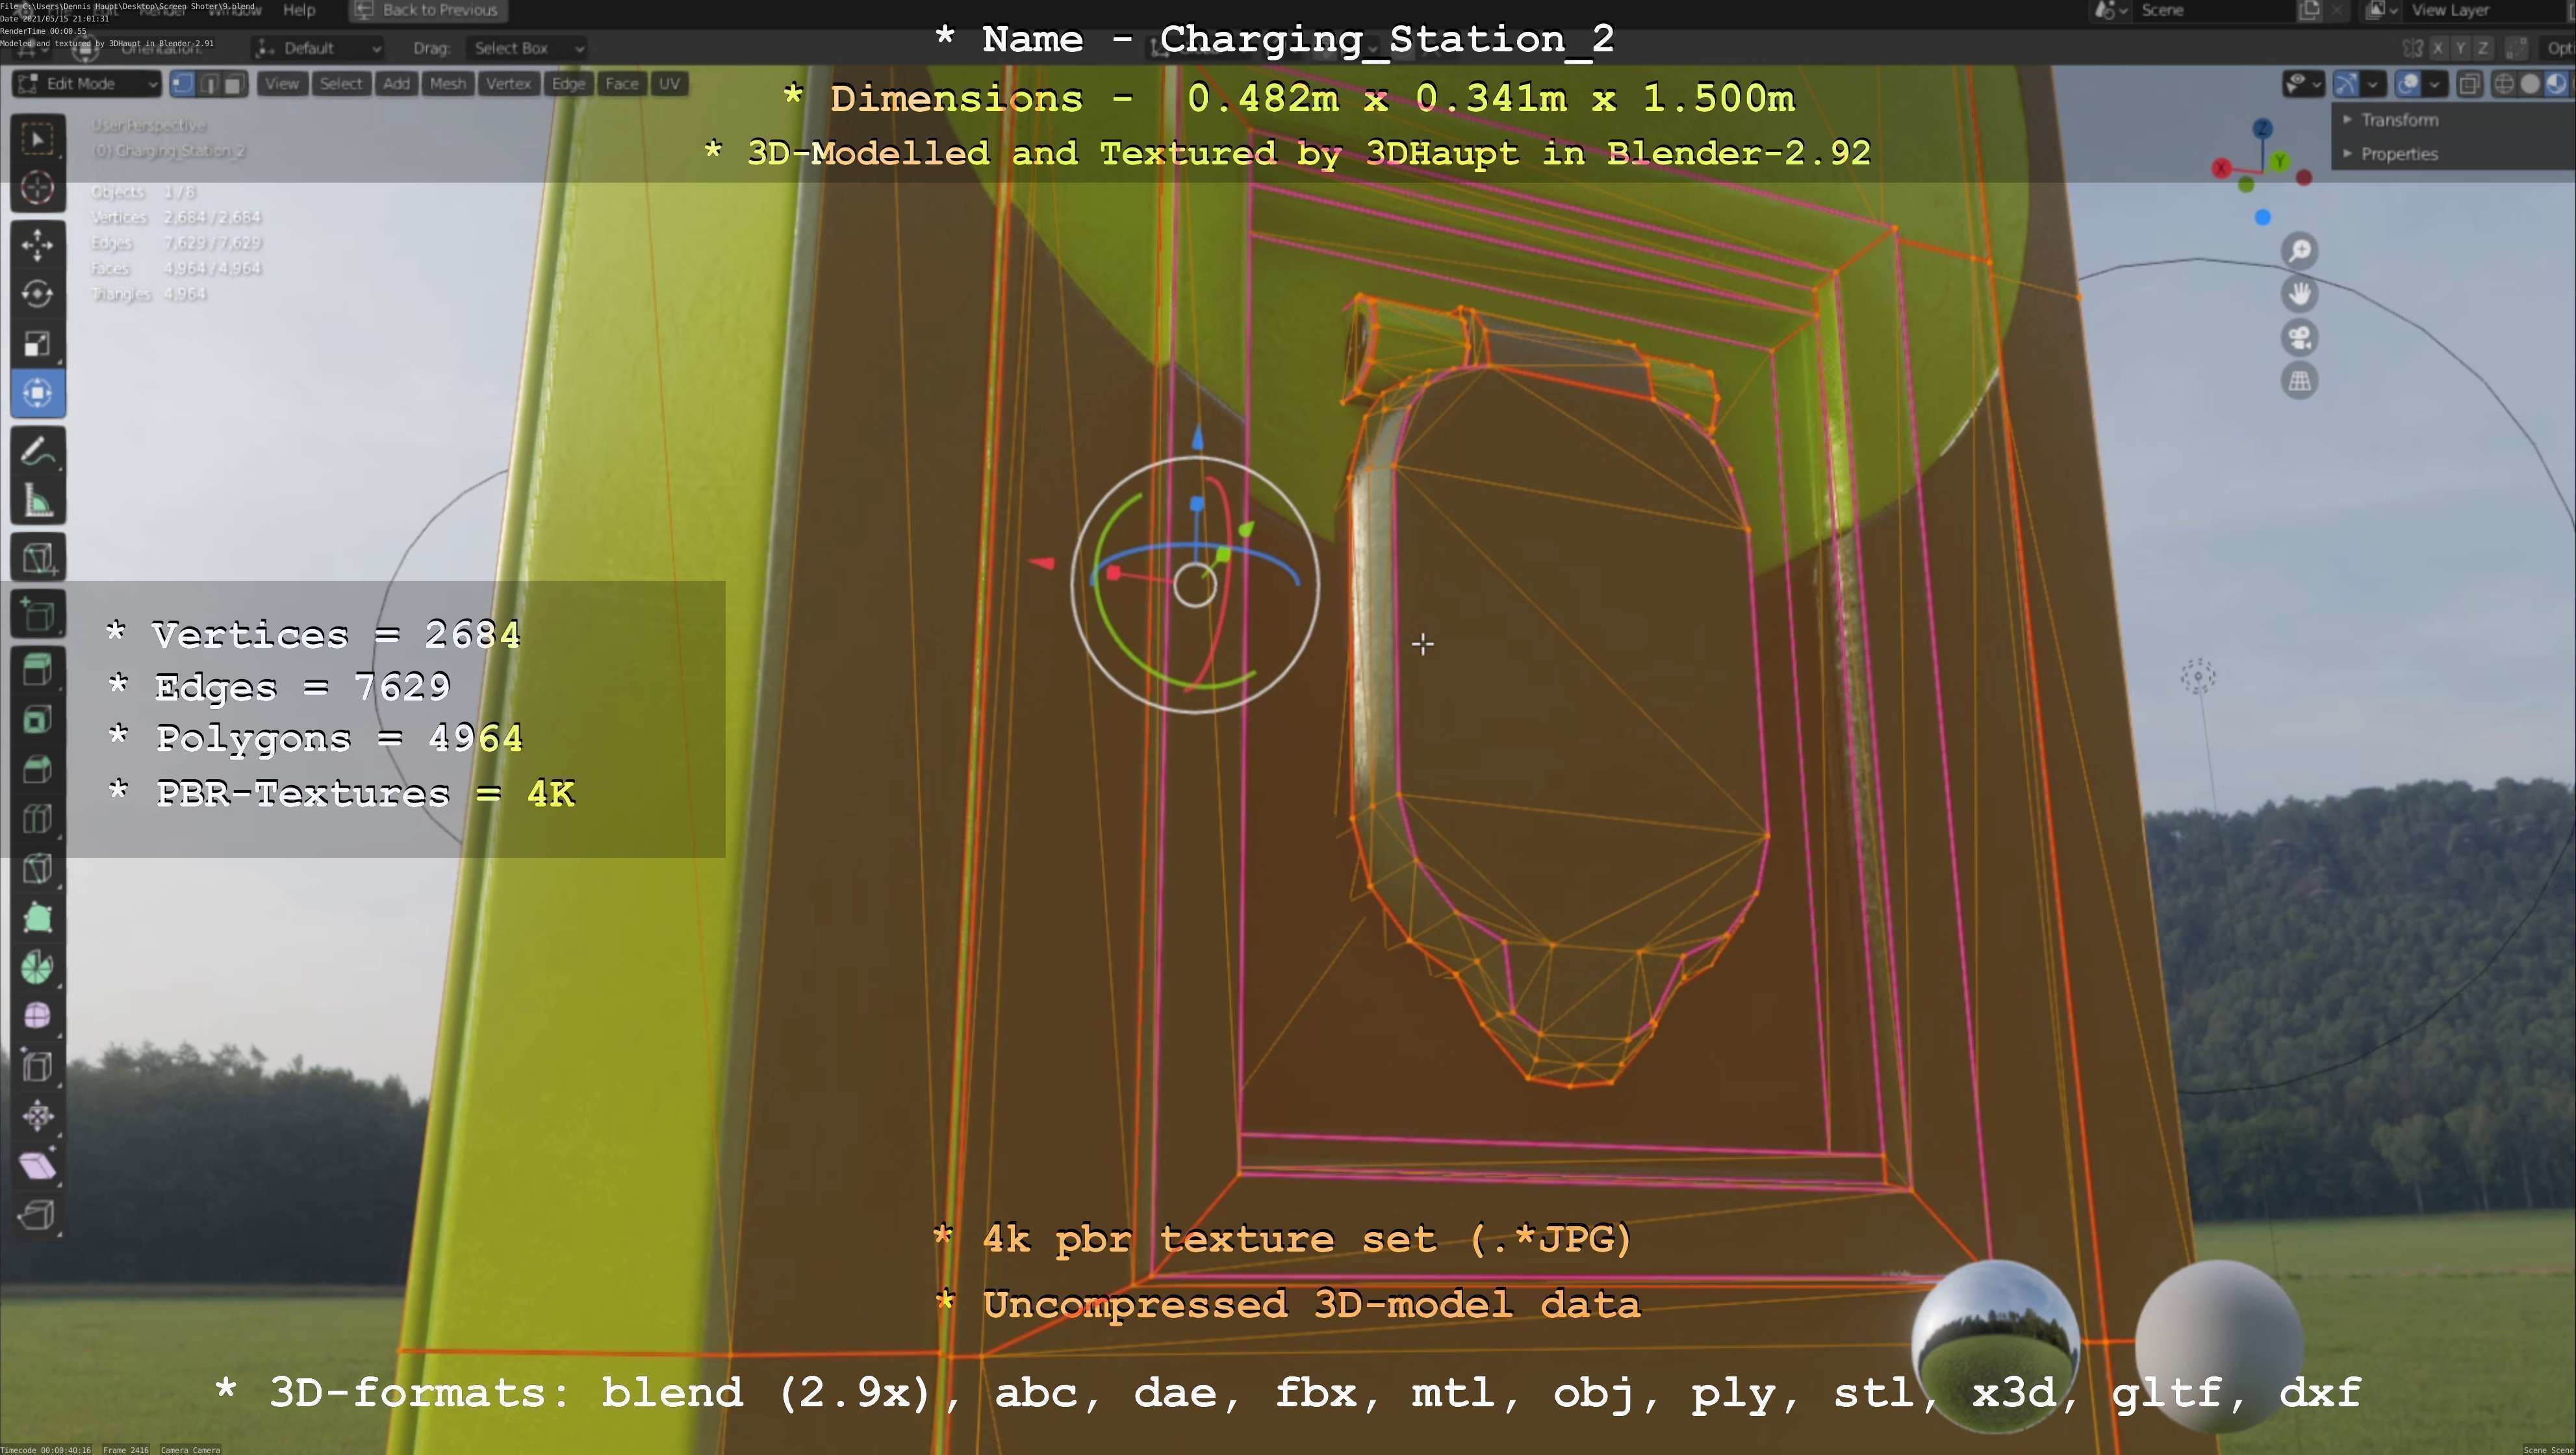This screenshot has width=2576, height=1455.
Task: Switch to vertex select mode
Action: (183, 84)
